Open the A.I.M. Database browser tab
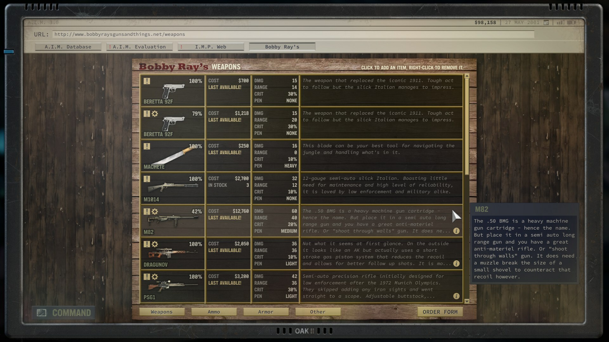Screen dimensions: 609x342 click(x=68, y=47)
